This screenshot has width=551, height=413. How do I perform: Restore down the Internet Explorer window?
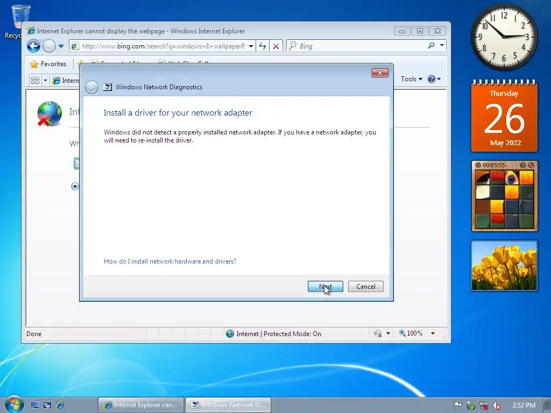[420, 31]
